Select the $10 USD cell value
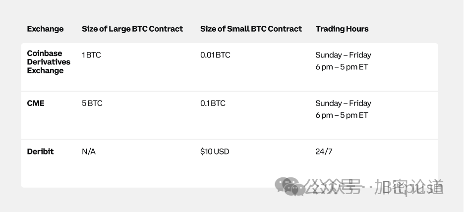Viewport: 464px width, 212px height. point(215,152)
